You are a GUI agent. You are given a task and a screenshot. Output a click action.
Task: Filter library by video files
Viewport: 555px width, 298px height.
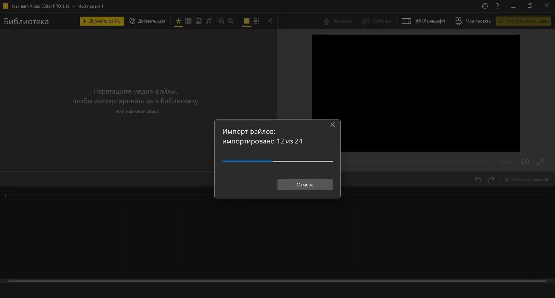coord(188,21)
